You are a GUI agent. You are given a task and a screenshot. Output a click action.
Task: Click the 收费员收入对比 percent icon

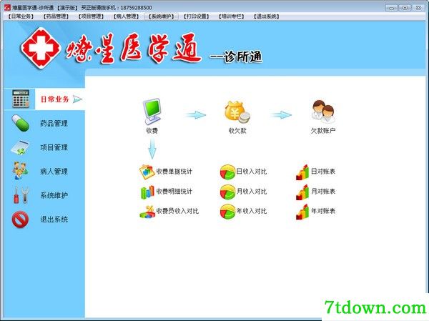[x=147, y=212]
